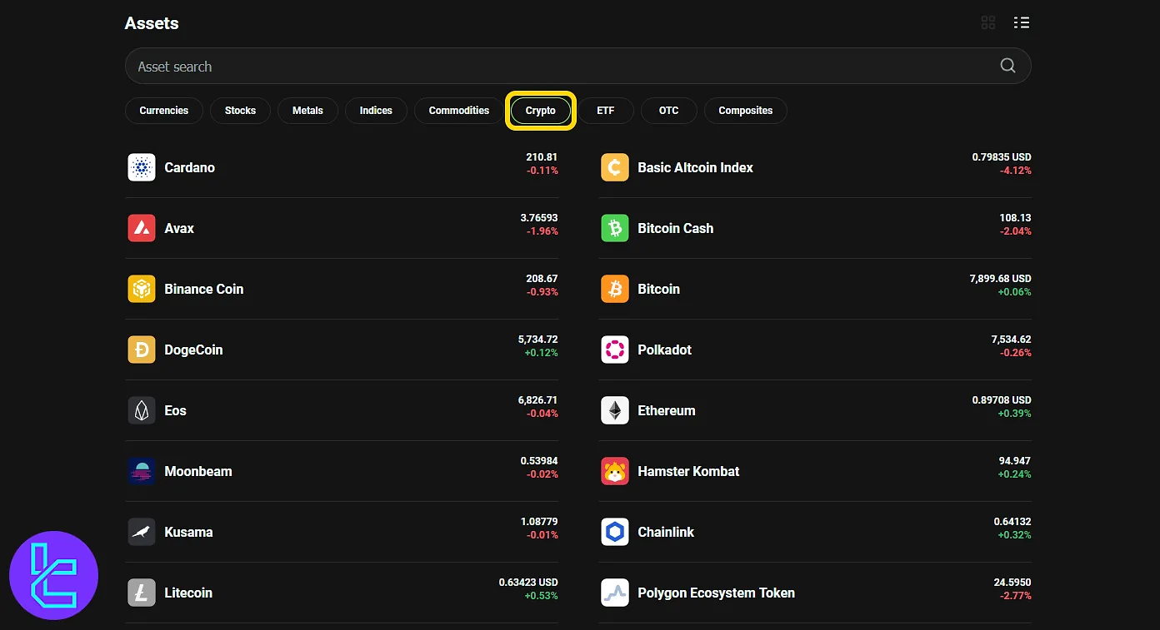Click the Cardano coin icon

[x=142, y=167]
